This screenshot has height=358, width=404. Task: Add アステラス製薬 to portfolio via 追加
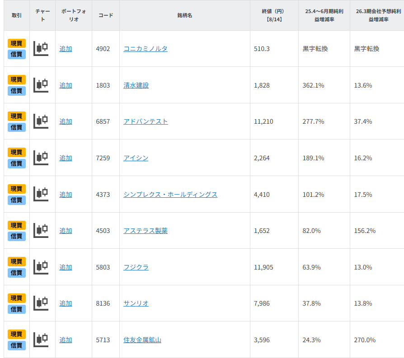(x=66, y=231)
